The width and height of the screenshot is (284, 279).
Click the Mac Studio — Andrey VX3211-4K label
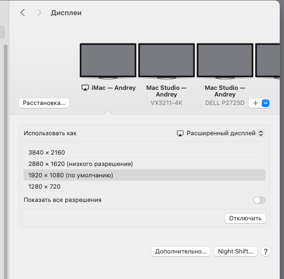167,96
